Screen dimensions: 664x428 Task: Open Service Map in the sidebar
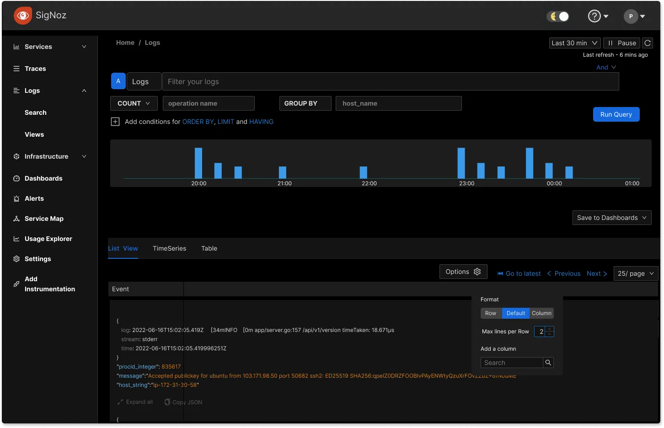[x=44, y=219]
